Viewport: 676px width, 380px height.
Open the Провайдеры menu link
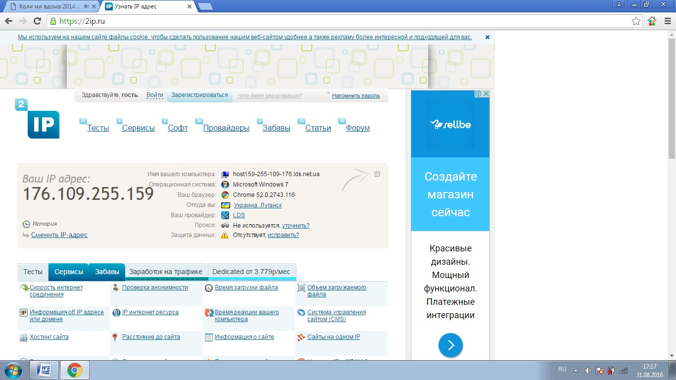226,128
